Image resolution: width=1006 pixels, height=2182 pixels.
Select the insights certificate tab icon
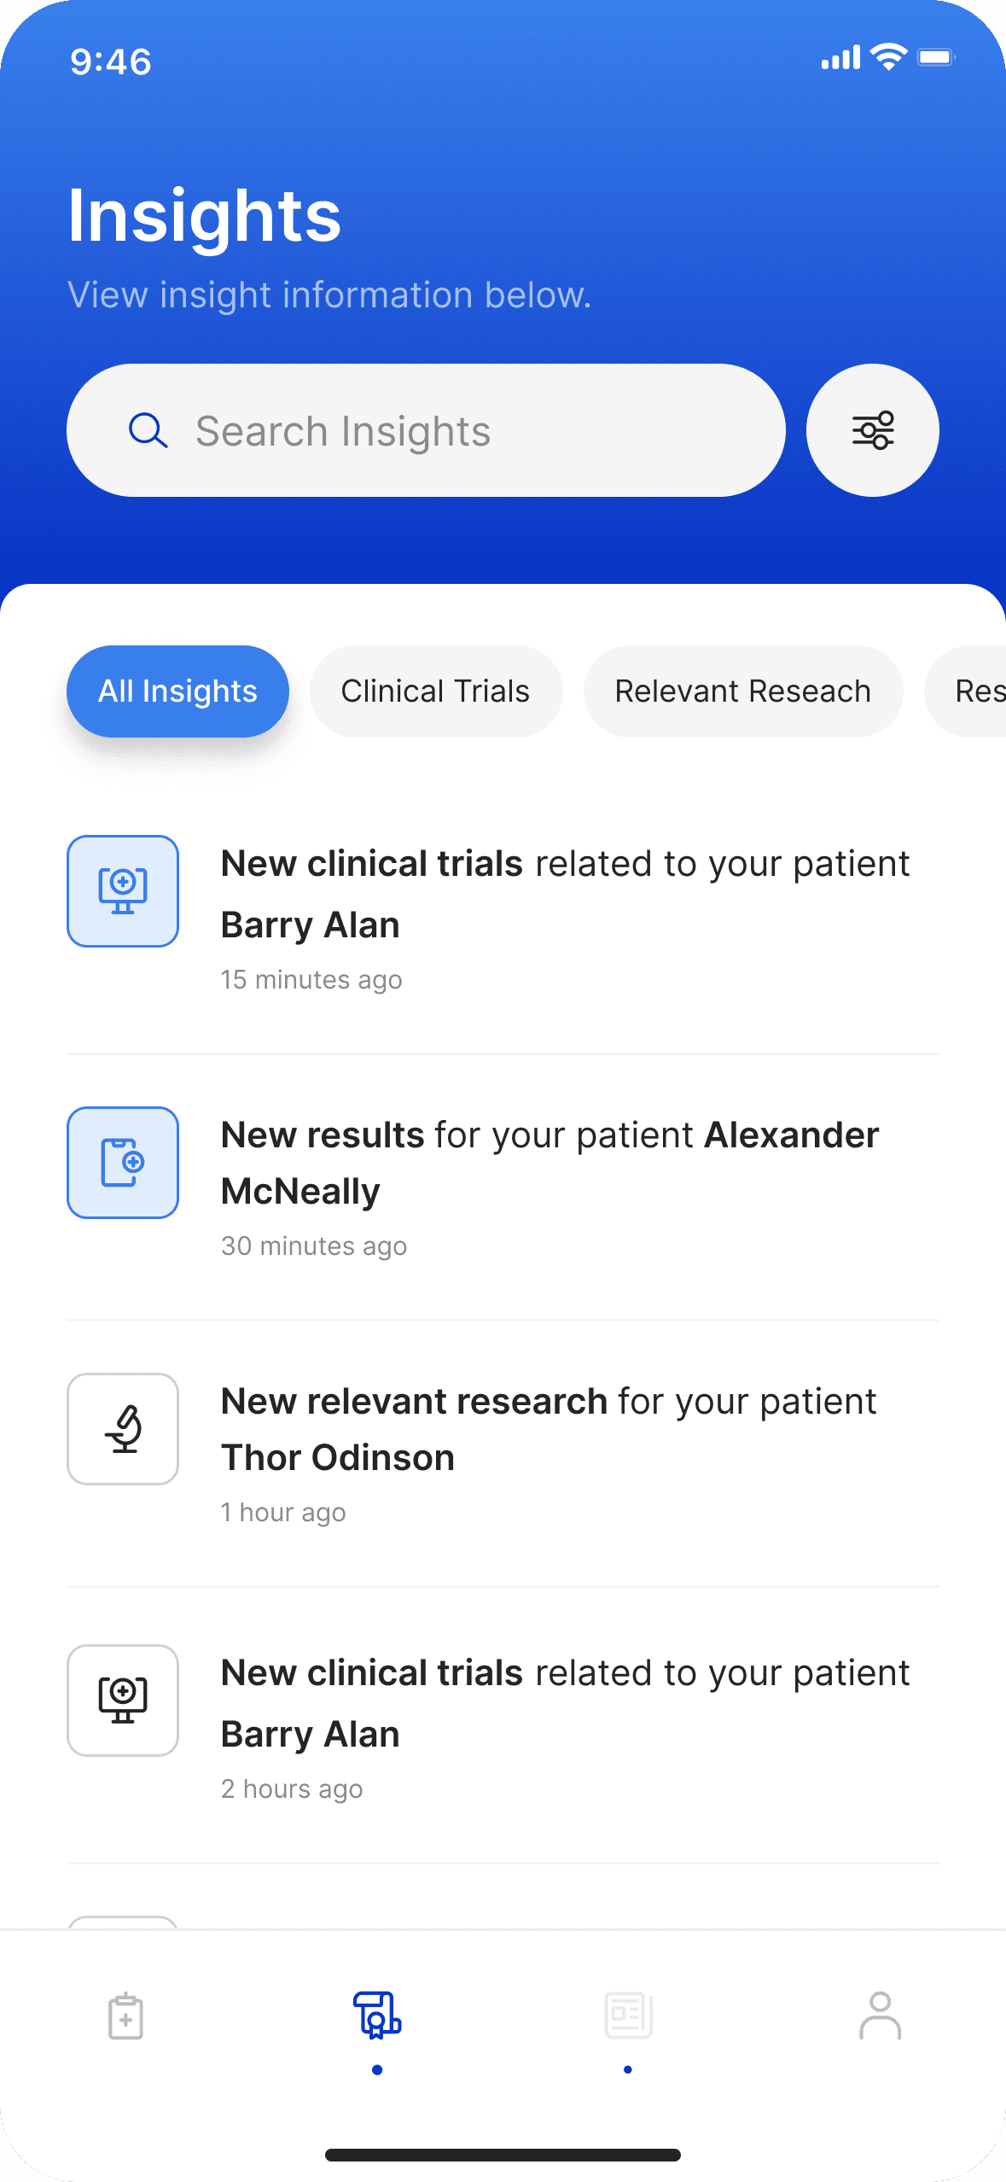pyautogui.click(x=377, y=2016)
